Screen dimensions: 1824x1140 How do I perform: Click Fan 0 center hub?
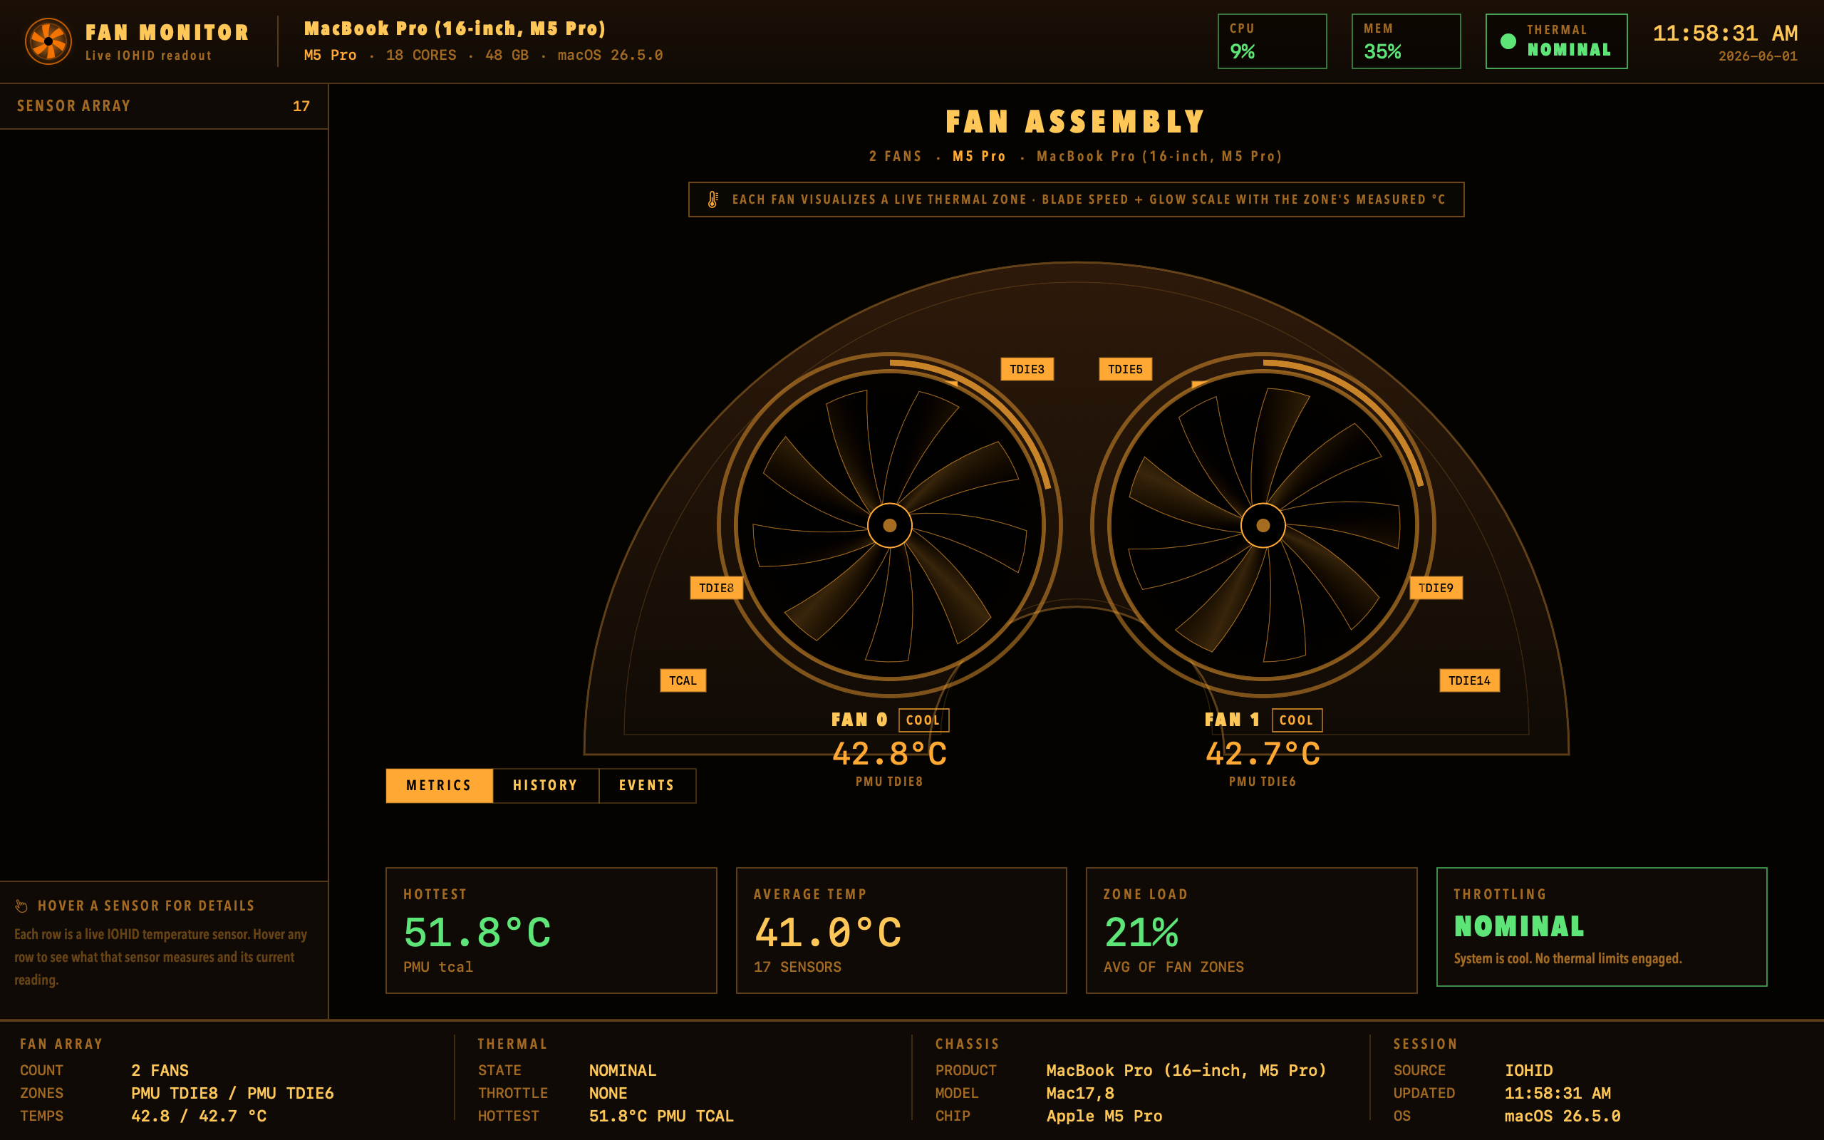(x=889, y=526)
